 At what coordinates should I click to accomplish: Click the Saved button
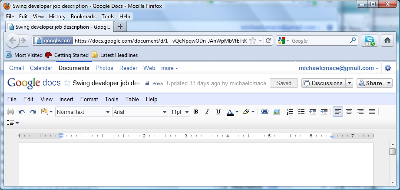[x=284, y=83]
